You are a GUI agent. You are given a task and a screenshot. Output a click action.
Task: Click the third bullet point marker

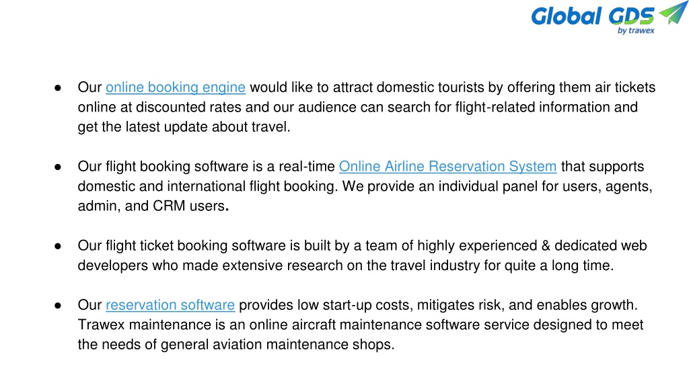point(58,246)
